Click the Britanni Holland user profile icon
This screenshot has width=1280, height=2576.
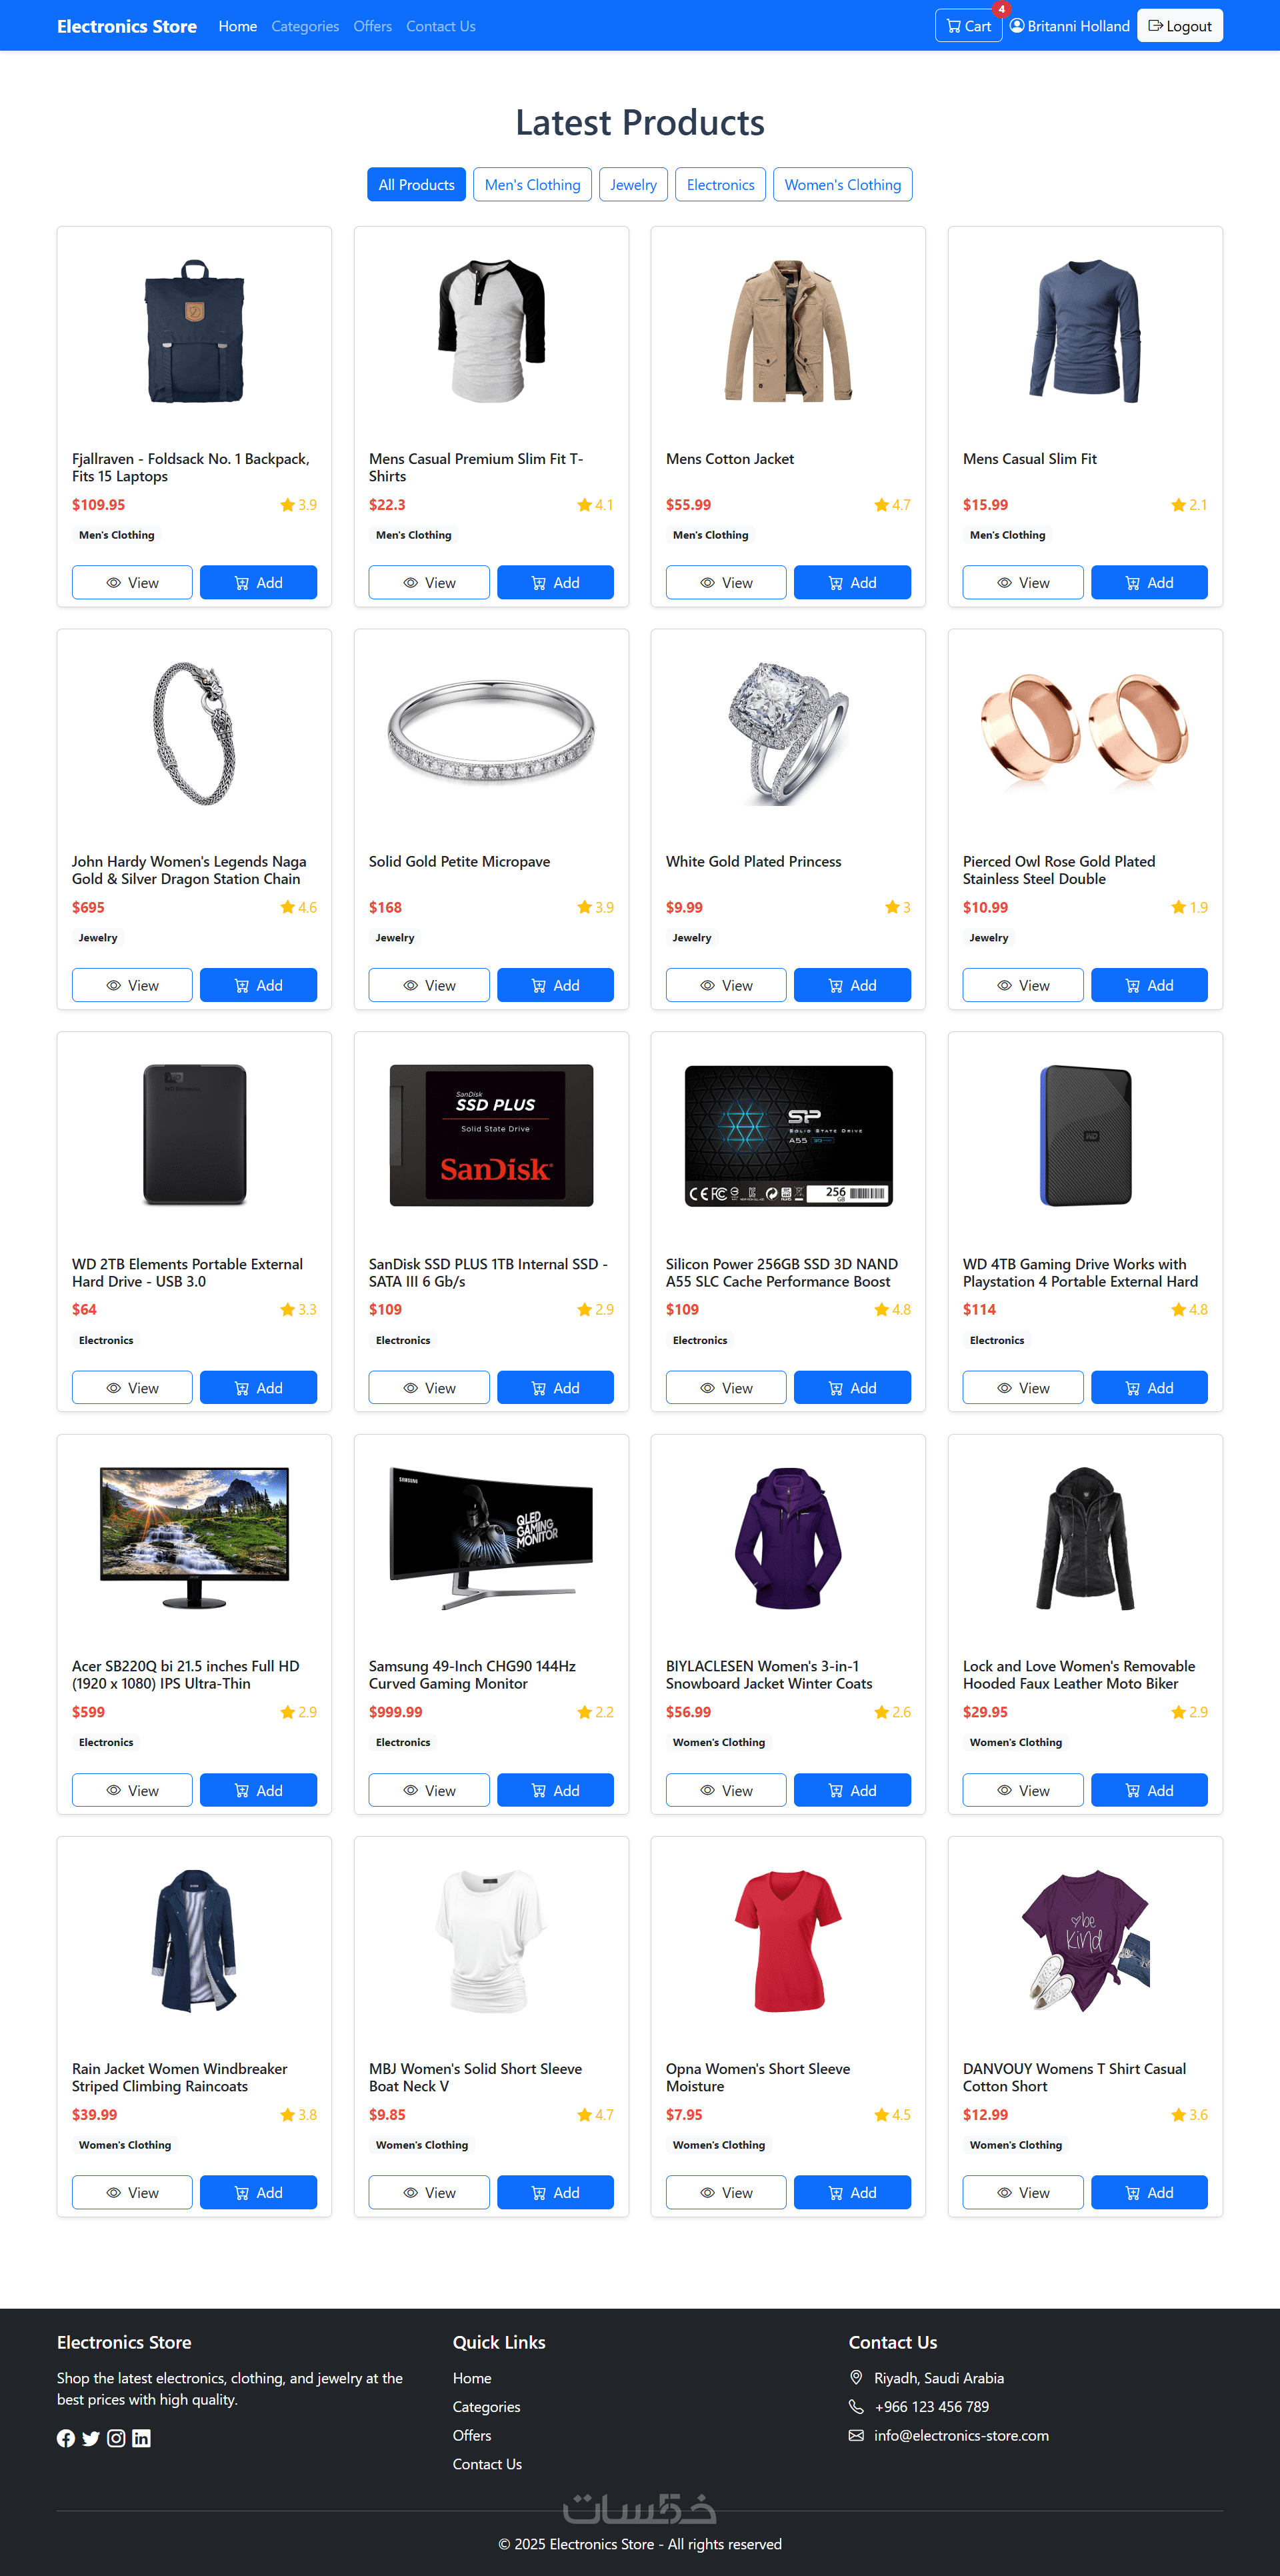point(1016,26)
